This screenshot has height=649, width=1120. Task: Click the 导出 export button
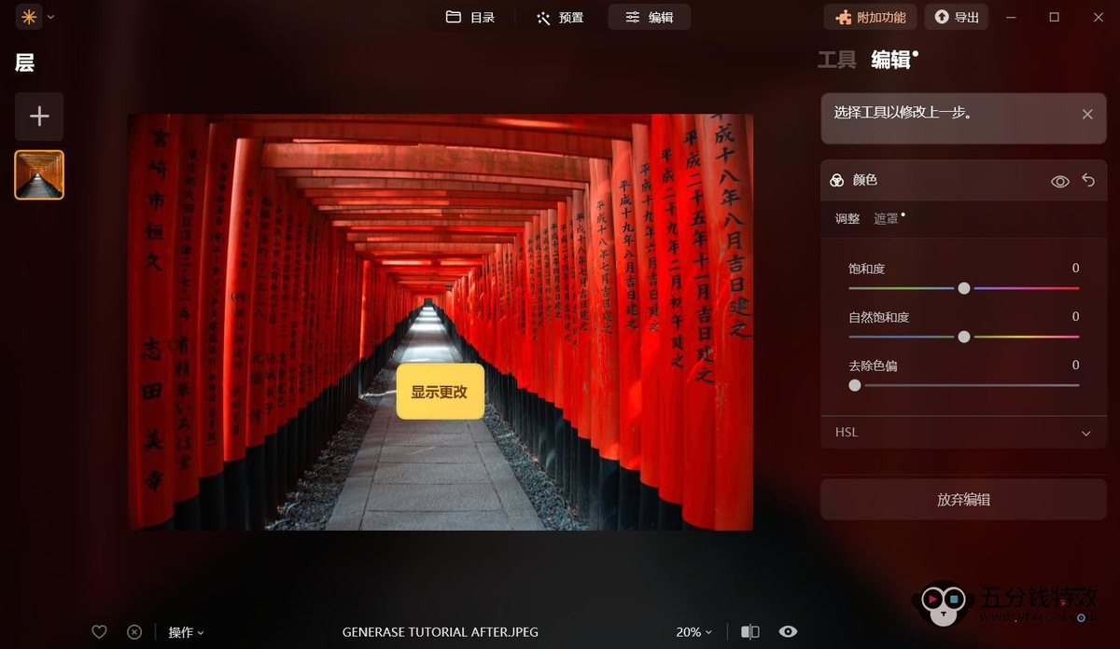pyautogui.click(x=957, y=17)
